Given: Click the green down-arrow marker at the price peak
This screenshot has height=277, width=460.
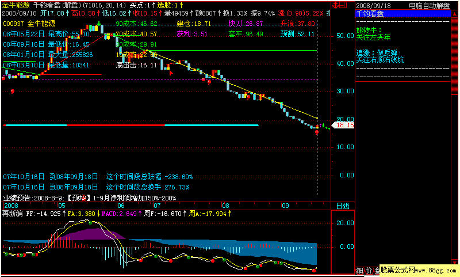Looking at the screenshot, I should point(99,24).
